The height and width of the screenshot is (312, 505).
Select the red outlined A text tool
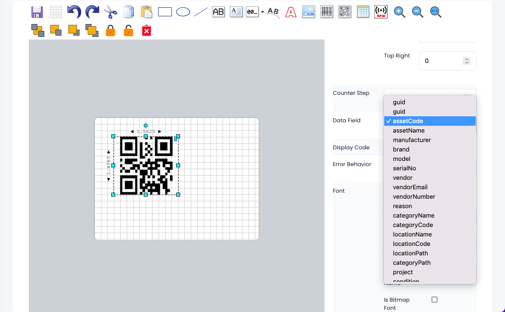click(291, 12)
